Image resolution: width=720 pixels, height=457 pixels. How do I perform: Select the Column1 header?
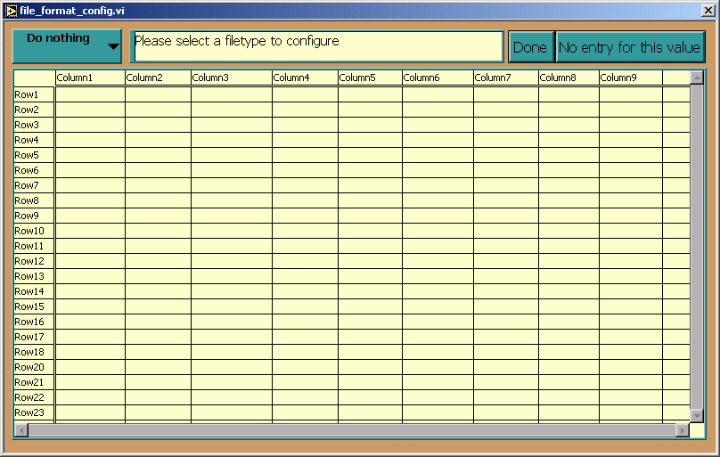[90, 78]
